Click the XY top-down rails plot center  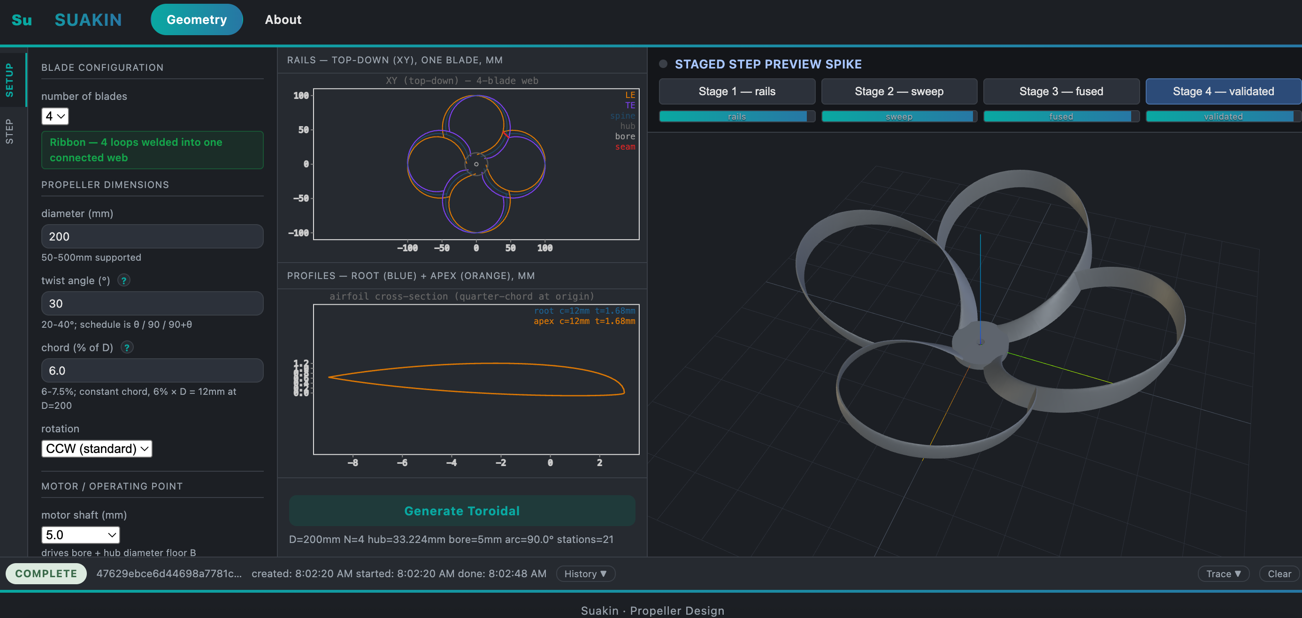pyautogui.click(x=476, y=164)
